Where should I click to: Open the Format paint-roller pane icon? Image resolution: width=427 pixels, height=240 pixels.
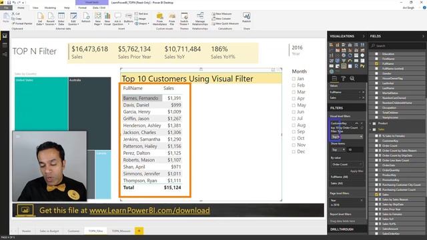pyautogui.click(x=344, y=79)
